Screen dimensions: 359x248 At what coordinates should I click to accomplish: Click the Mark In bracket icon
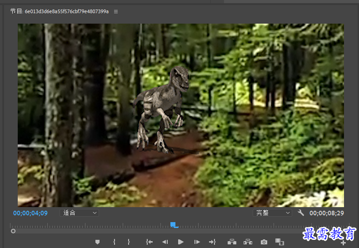click(114, 242)
